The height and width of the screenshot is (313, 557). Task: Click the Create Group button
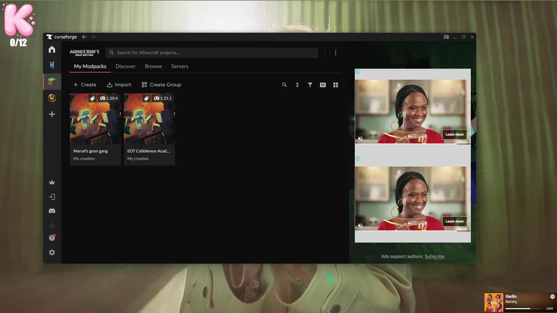click(161, 85)
